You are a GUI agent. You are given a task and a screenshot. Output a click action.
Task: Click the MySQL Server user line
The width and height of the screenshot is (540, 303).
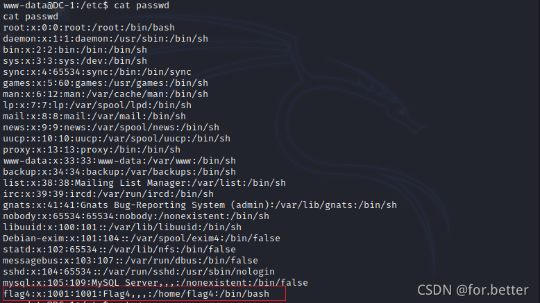[x=155, y=282]
